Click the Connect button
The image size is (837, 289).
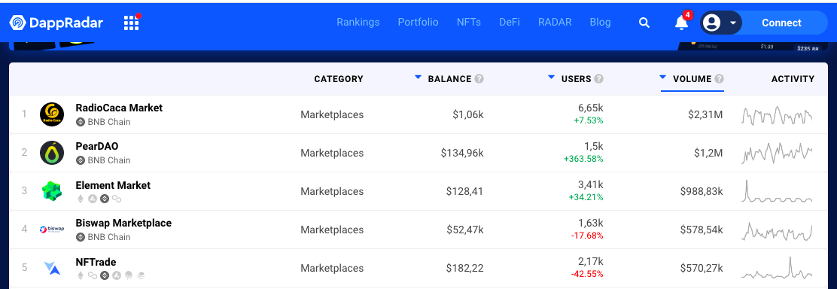tap(781, 23)
